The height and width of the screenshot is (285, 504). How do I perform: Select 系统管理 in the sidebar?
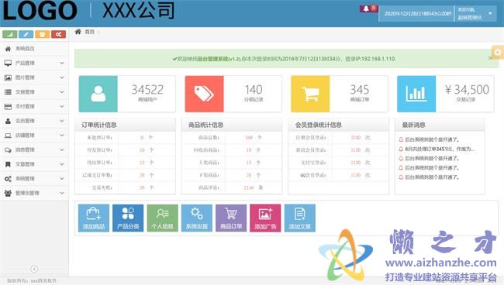pyautogui.click(x=34, y=179)
